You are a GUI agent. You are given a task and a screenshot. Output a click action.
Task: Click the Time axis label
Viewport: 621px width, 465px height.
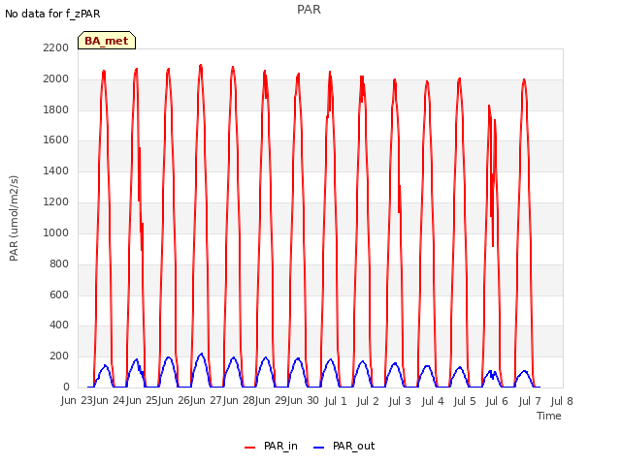tap(549, 416)
